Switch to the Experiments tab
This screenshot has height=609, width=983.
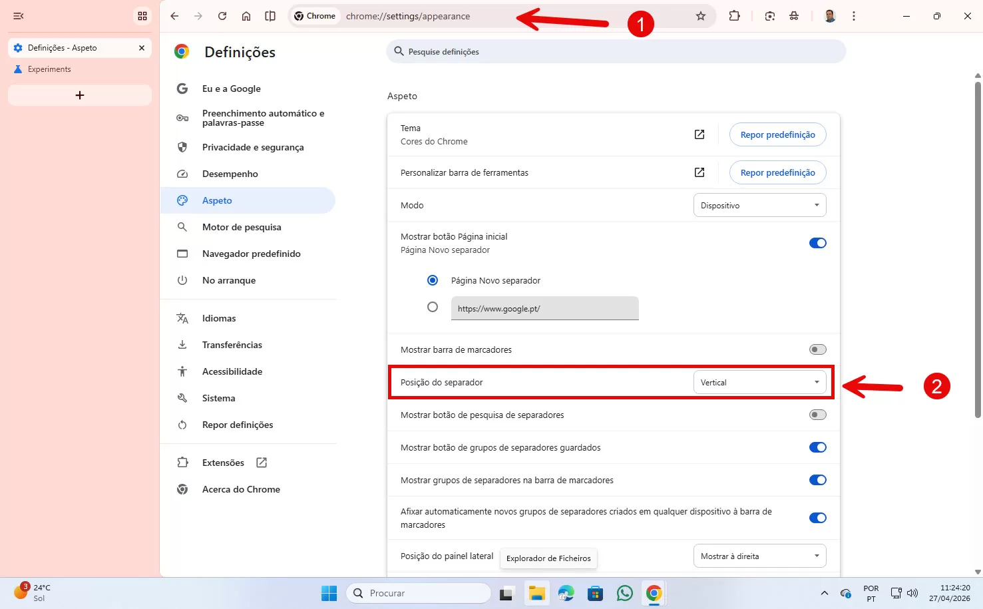[49, 69]
